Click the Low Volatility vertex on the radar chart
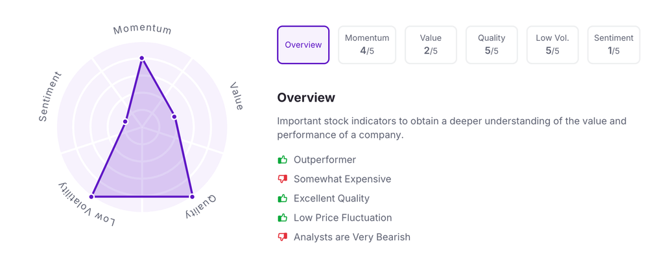Viewport: 664px width, 259px height. (91, 196)
